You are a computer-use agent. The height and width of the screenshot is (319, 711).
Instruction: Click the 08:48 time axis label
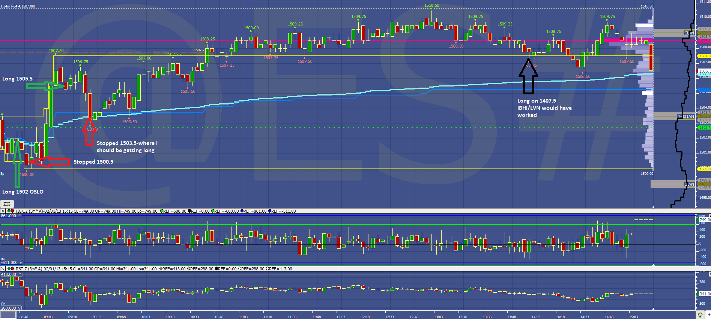24,317
